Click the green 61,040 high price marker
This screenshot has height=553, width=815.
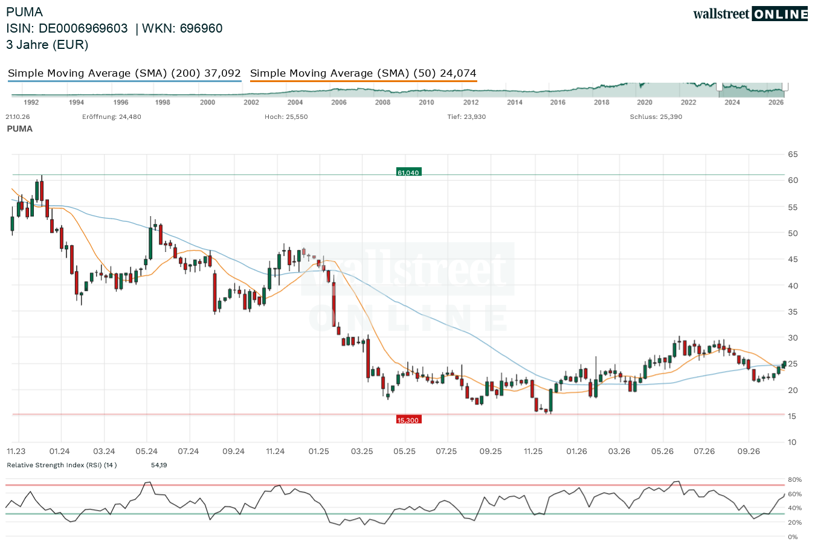[x=408, y=173]
